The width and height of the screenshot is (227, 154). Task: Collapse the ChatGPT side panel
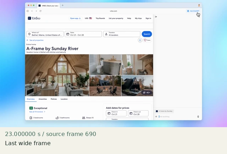pyautogui.click(x=156, y=17)
